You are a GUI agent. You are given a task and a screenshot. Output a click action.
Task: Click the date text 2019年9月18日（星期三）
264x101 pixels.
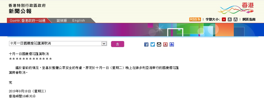coord(28,91)
